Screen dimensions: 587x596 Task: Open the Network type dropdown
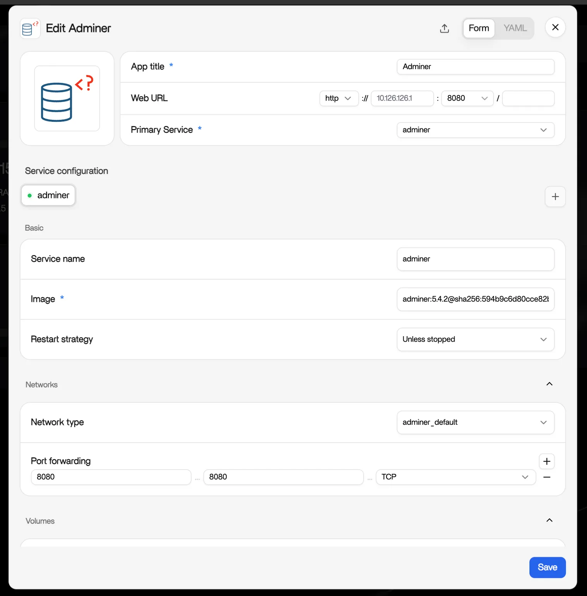click(x=475, y=422)
